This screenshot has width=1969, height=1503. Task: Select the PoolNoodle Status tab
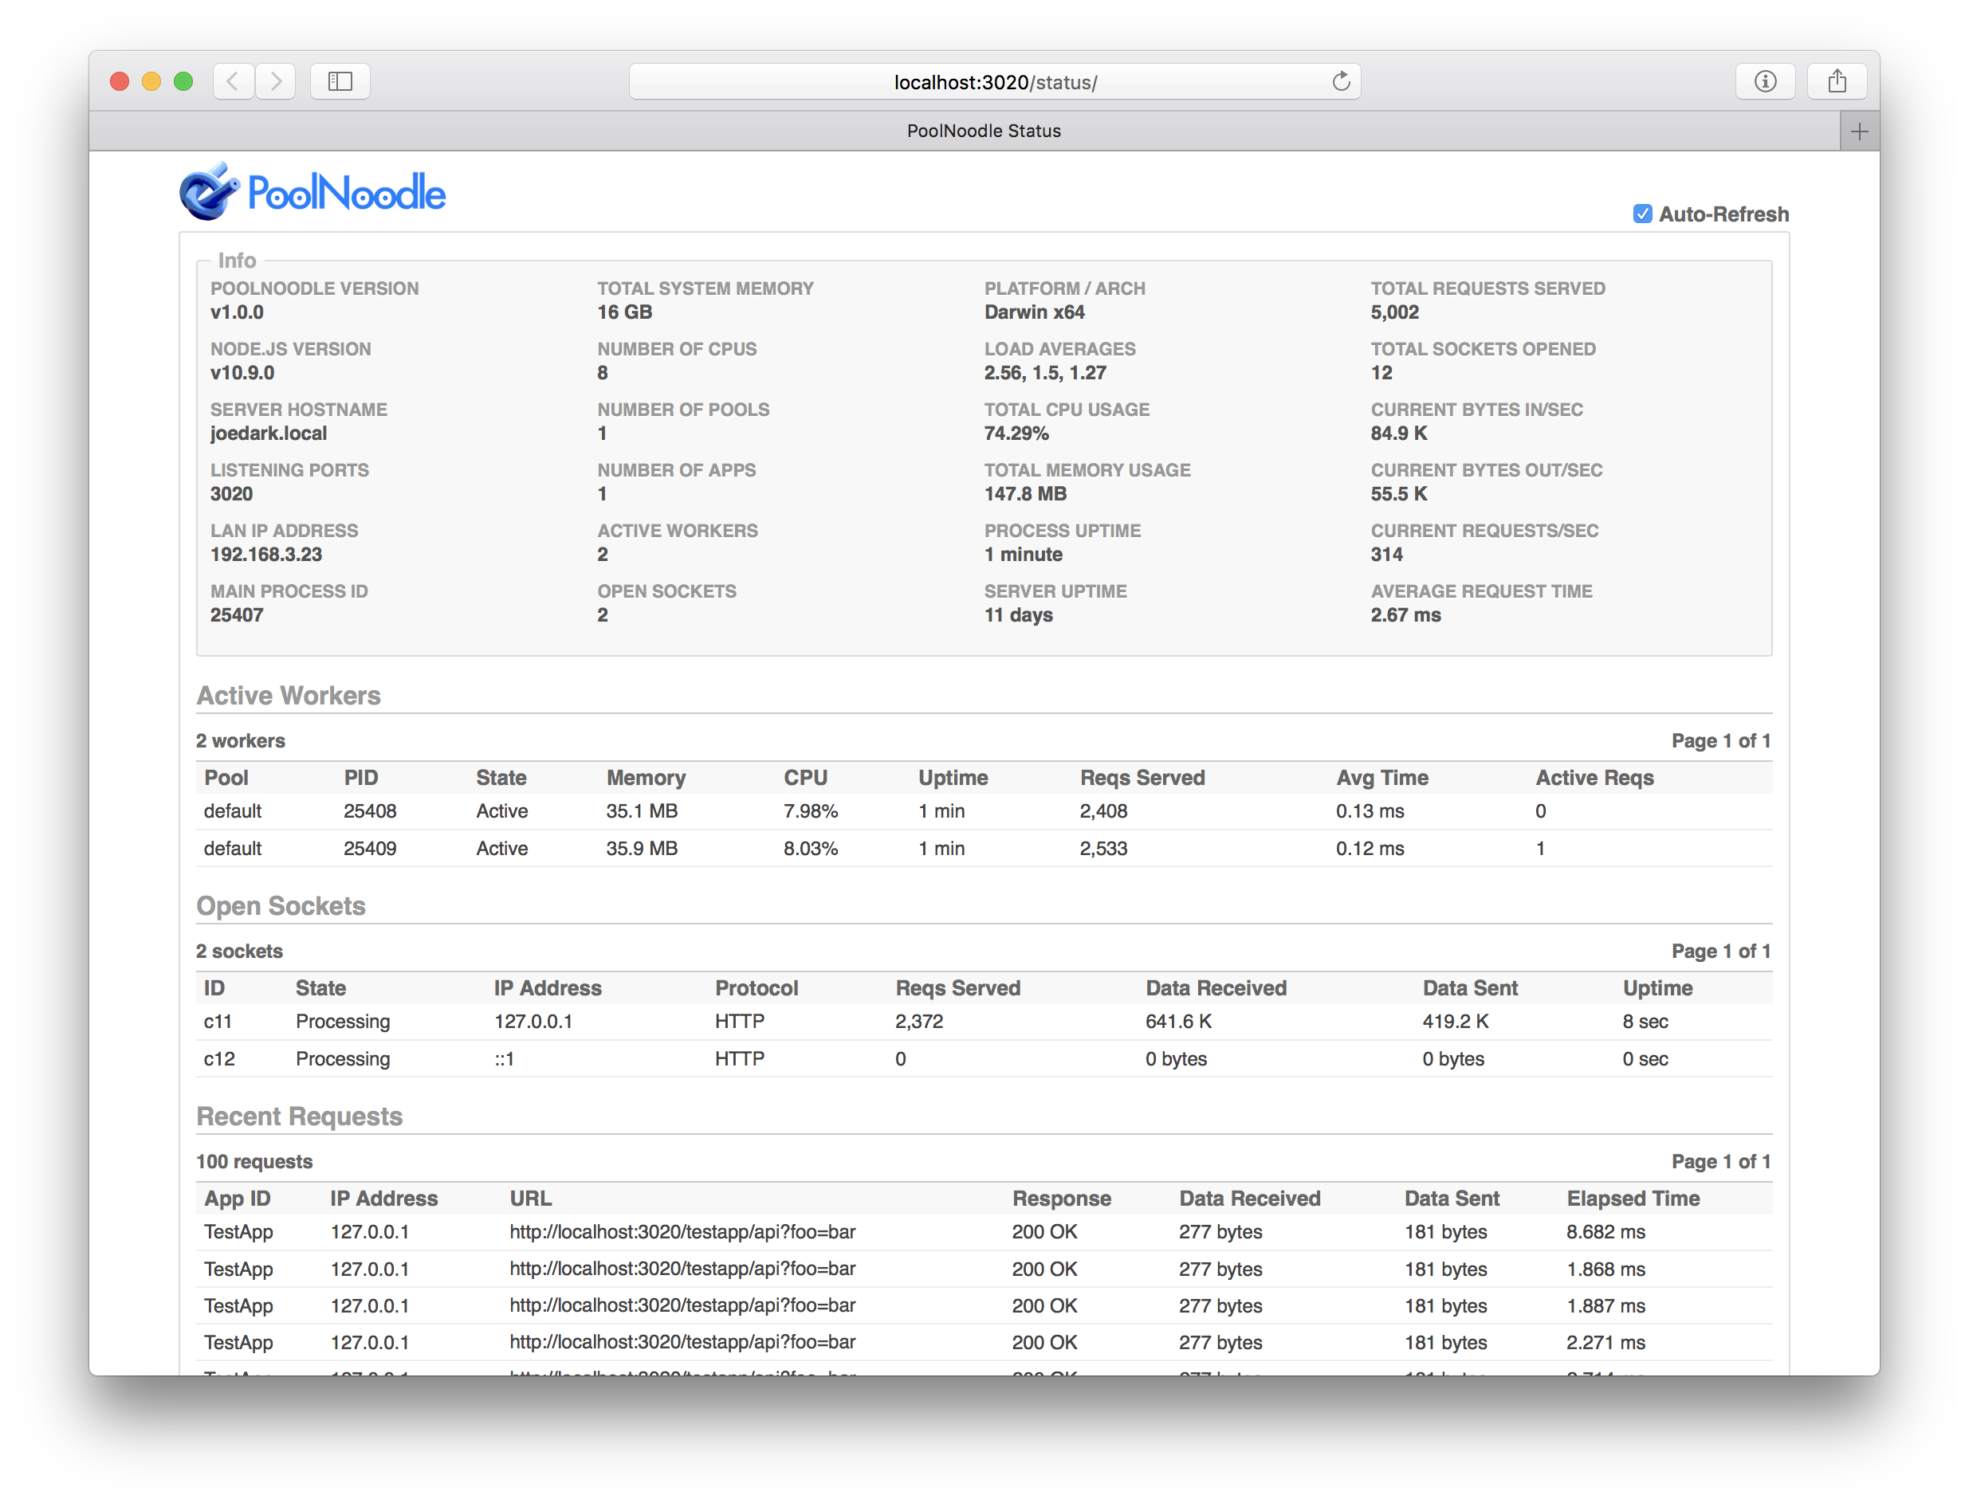coord(984,131)
